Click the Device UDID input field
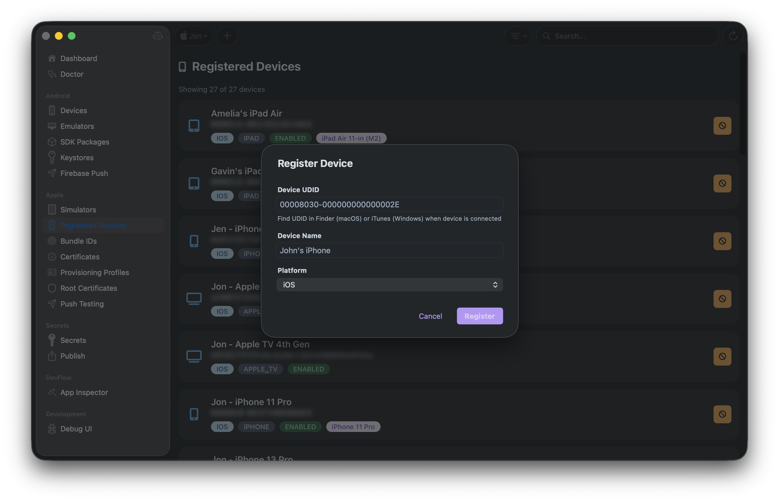779x502 pixels. pyautogui.click(x=390, y=204)
